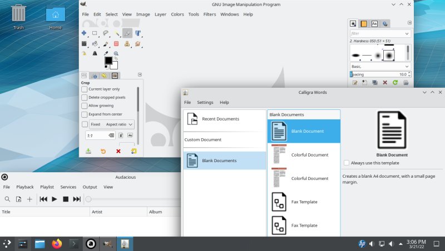Click the GIMP foreground color swatch
Screen dimensions: 445x251
coord(108,60)
